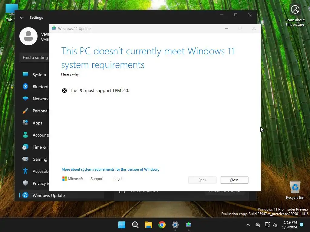Open the Start menu
This screenshot has height=232, width=310.
click(122, 225)
